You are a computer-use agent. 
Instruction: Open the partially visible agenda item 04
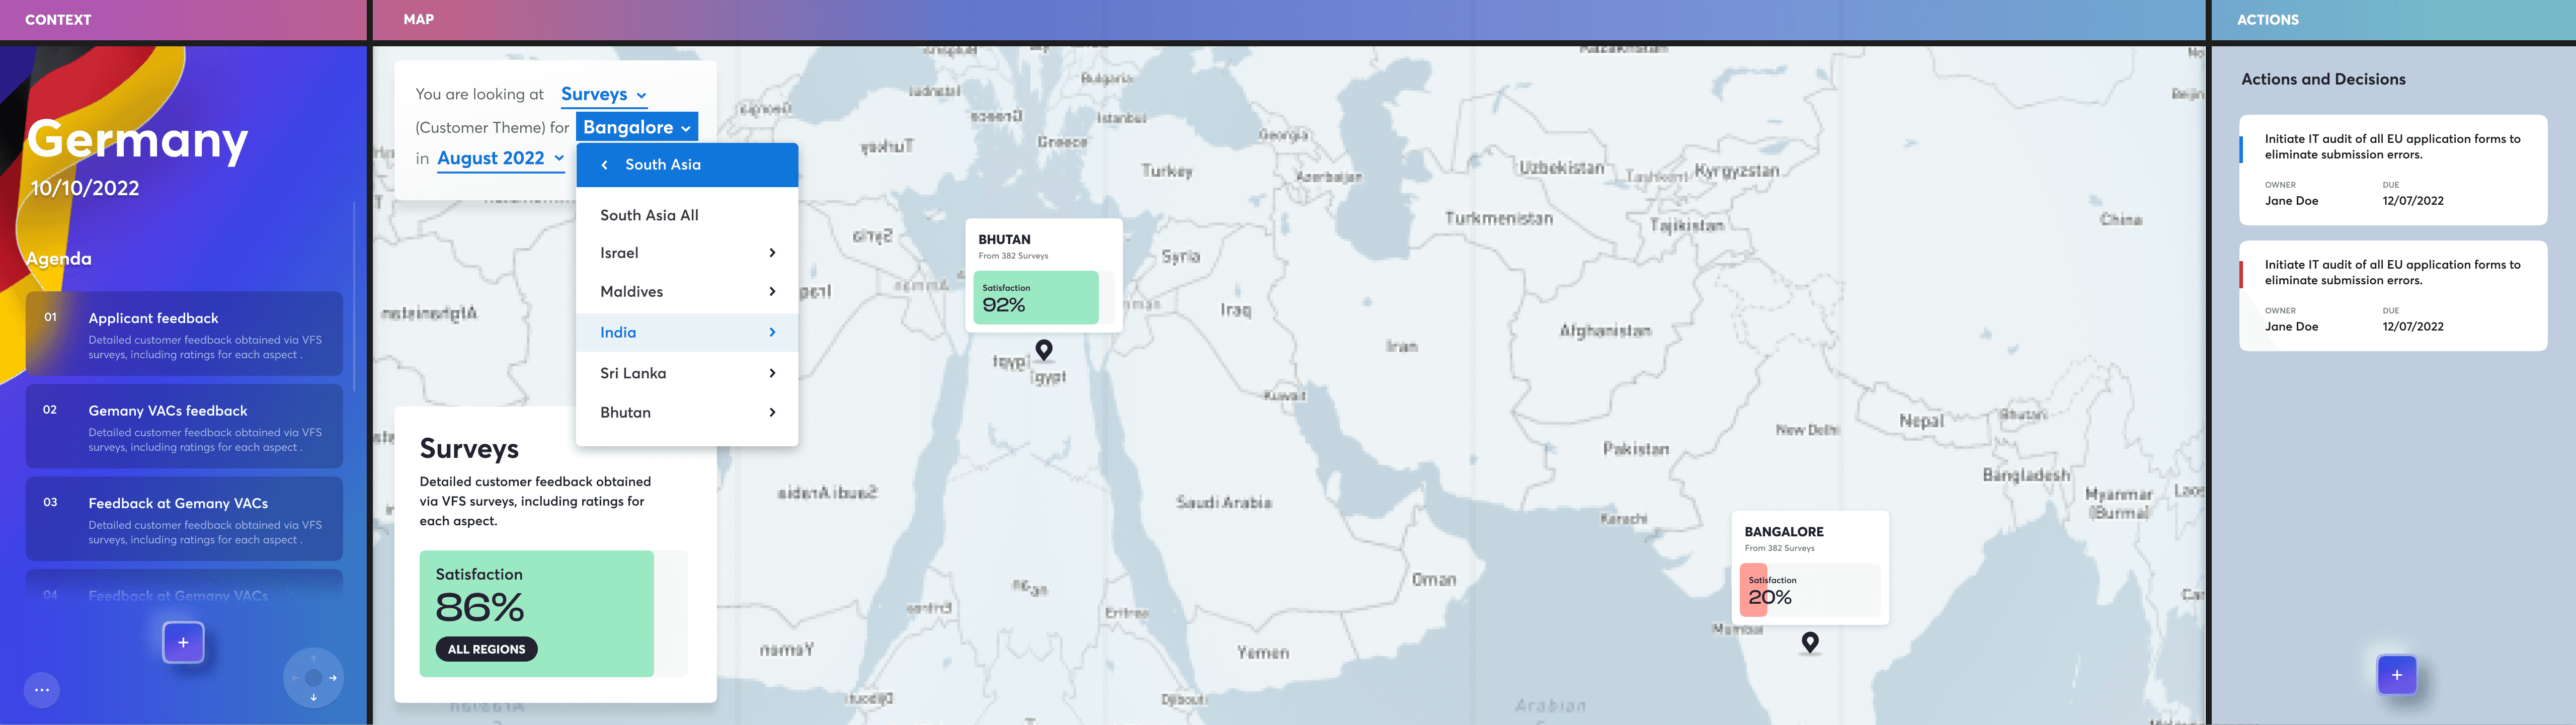coord(184,585)
